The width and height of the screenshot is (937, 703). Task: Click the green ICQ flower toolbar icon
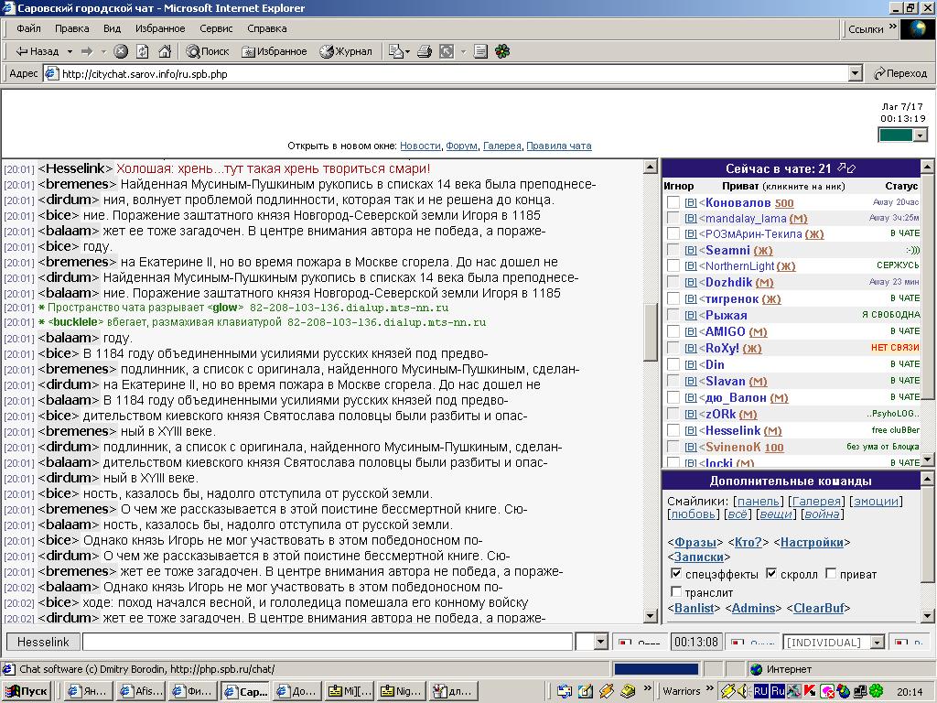[502, 51]
